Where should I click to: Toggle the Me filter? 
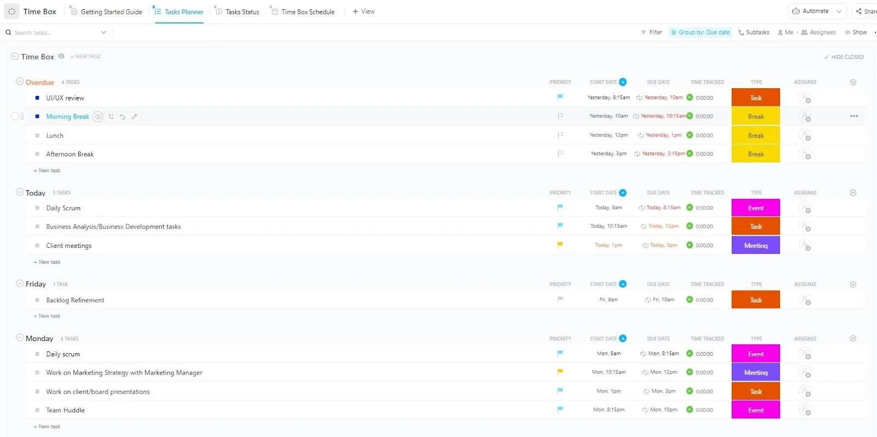pyautogui.click(x=785, y=32)
